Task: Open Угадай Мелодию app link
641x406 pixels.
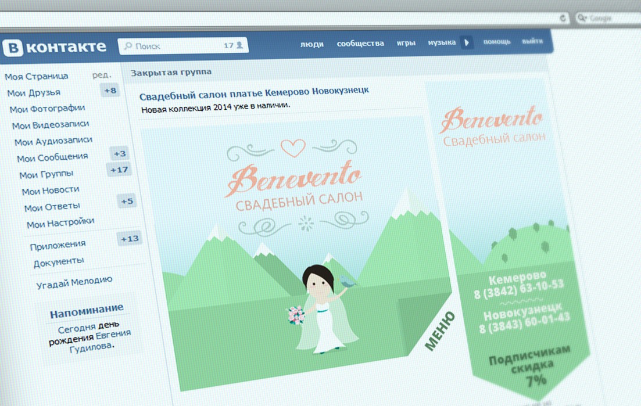Action: [74, 282]
